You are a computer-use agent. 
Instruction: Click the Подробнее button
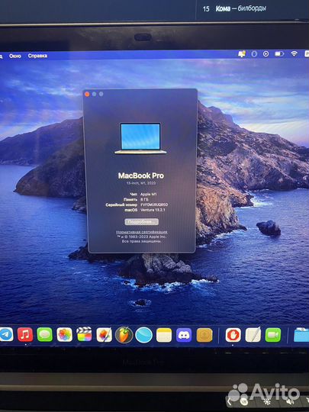point(142,222)
